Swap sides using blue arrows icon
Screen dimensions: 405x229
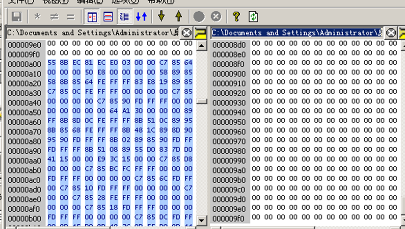click(141, 17)
